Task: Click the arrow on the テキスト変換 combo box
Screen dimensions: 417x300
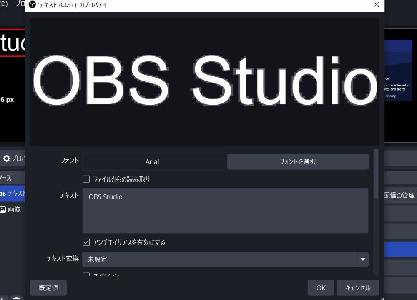Action: (x=362, y=259)
